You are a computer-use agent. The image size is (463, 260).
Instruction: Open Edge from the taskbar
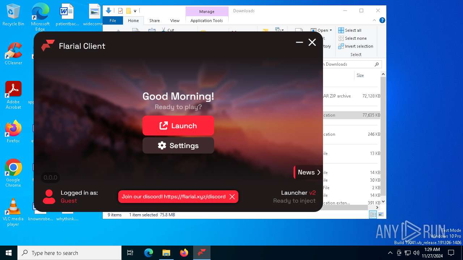point(149,253)
